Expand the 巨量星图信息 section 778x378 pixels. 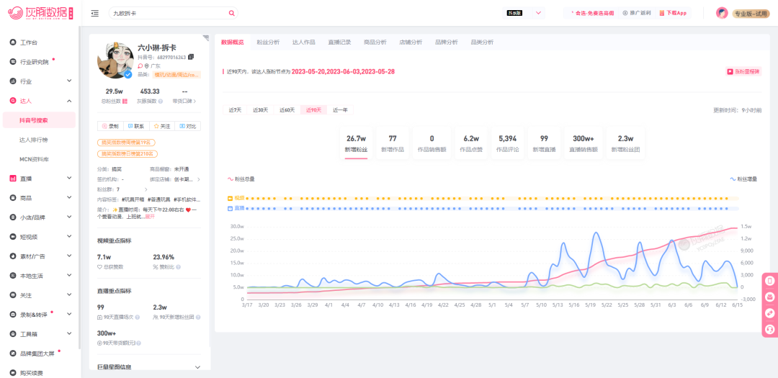click(x=149, y=367)
